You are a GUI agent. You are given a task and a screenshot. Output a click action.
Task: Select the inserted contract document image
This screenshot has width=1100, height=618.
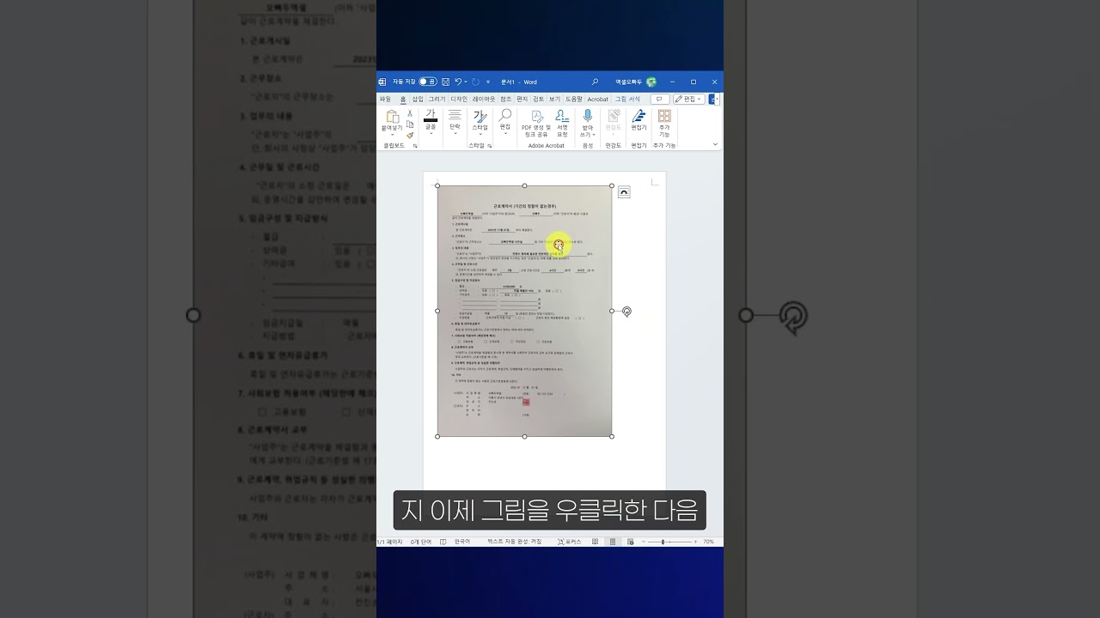coord(524,311)
